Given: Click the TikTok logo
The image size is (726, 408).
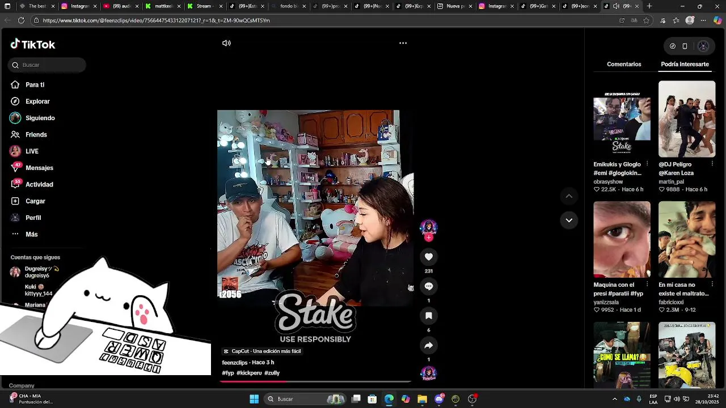Looking at the screenshot, I should [32, 44].
